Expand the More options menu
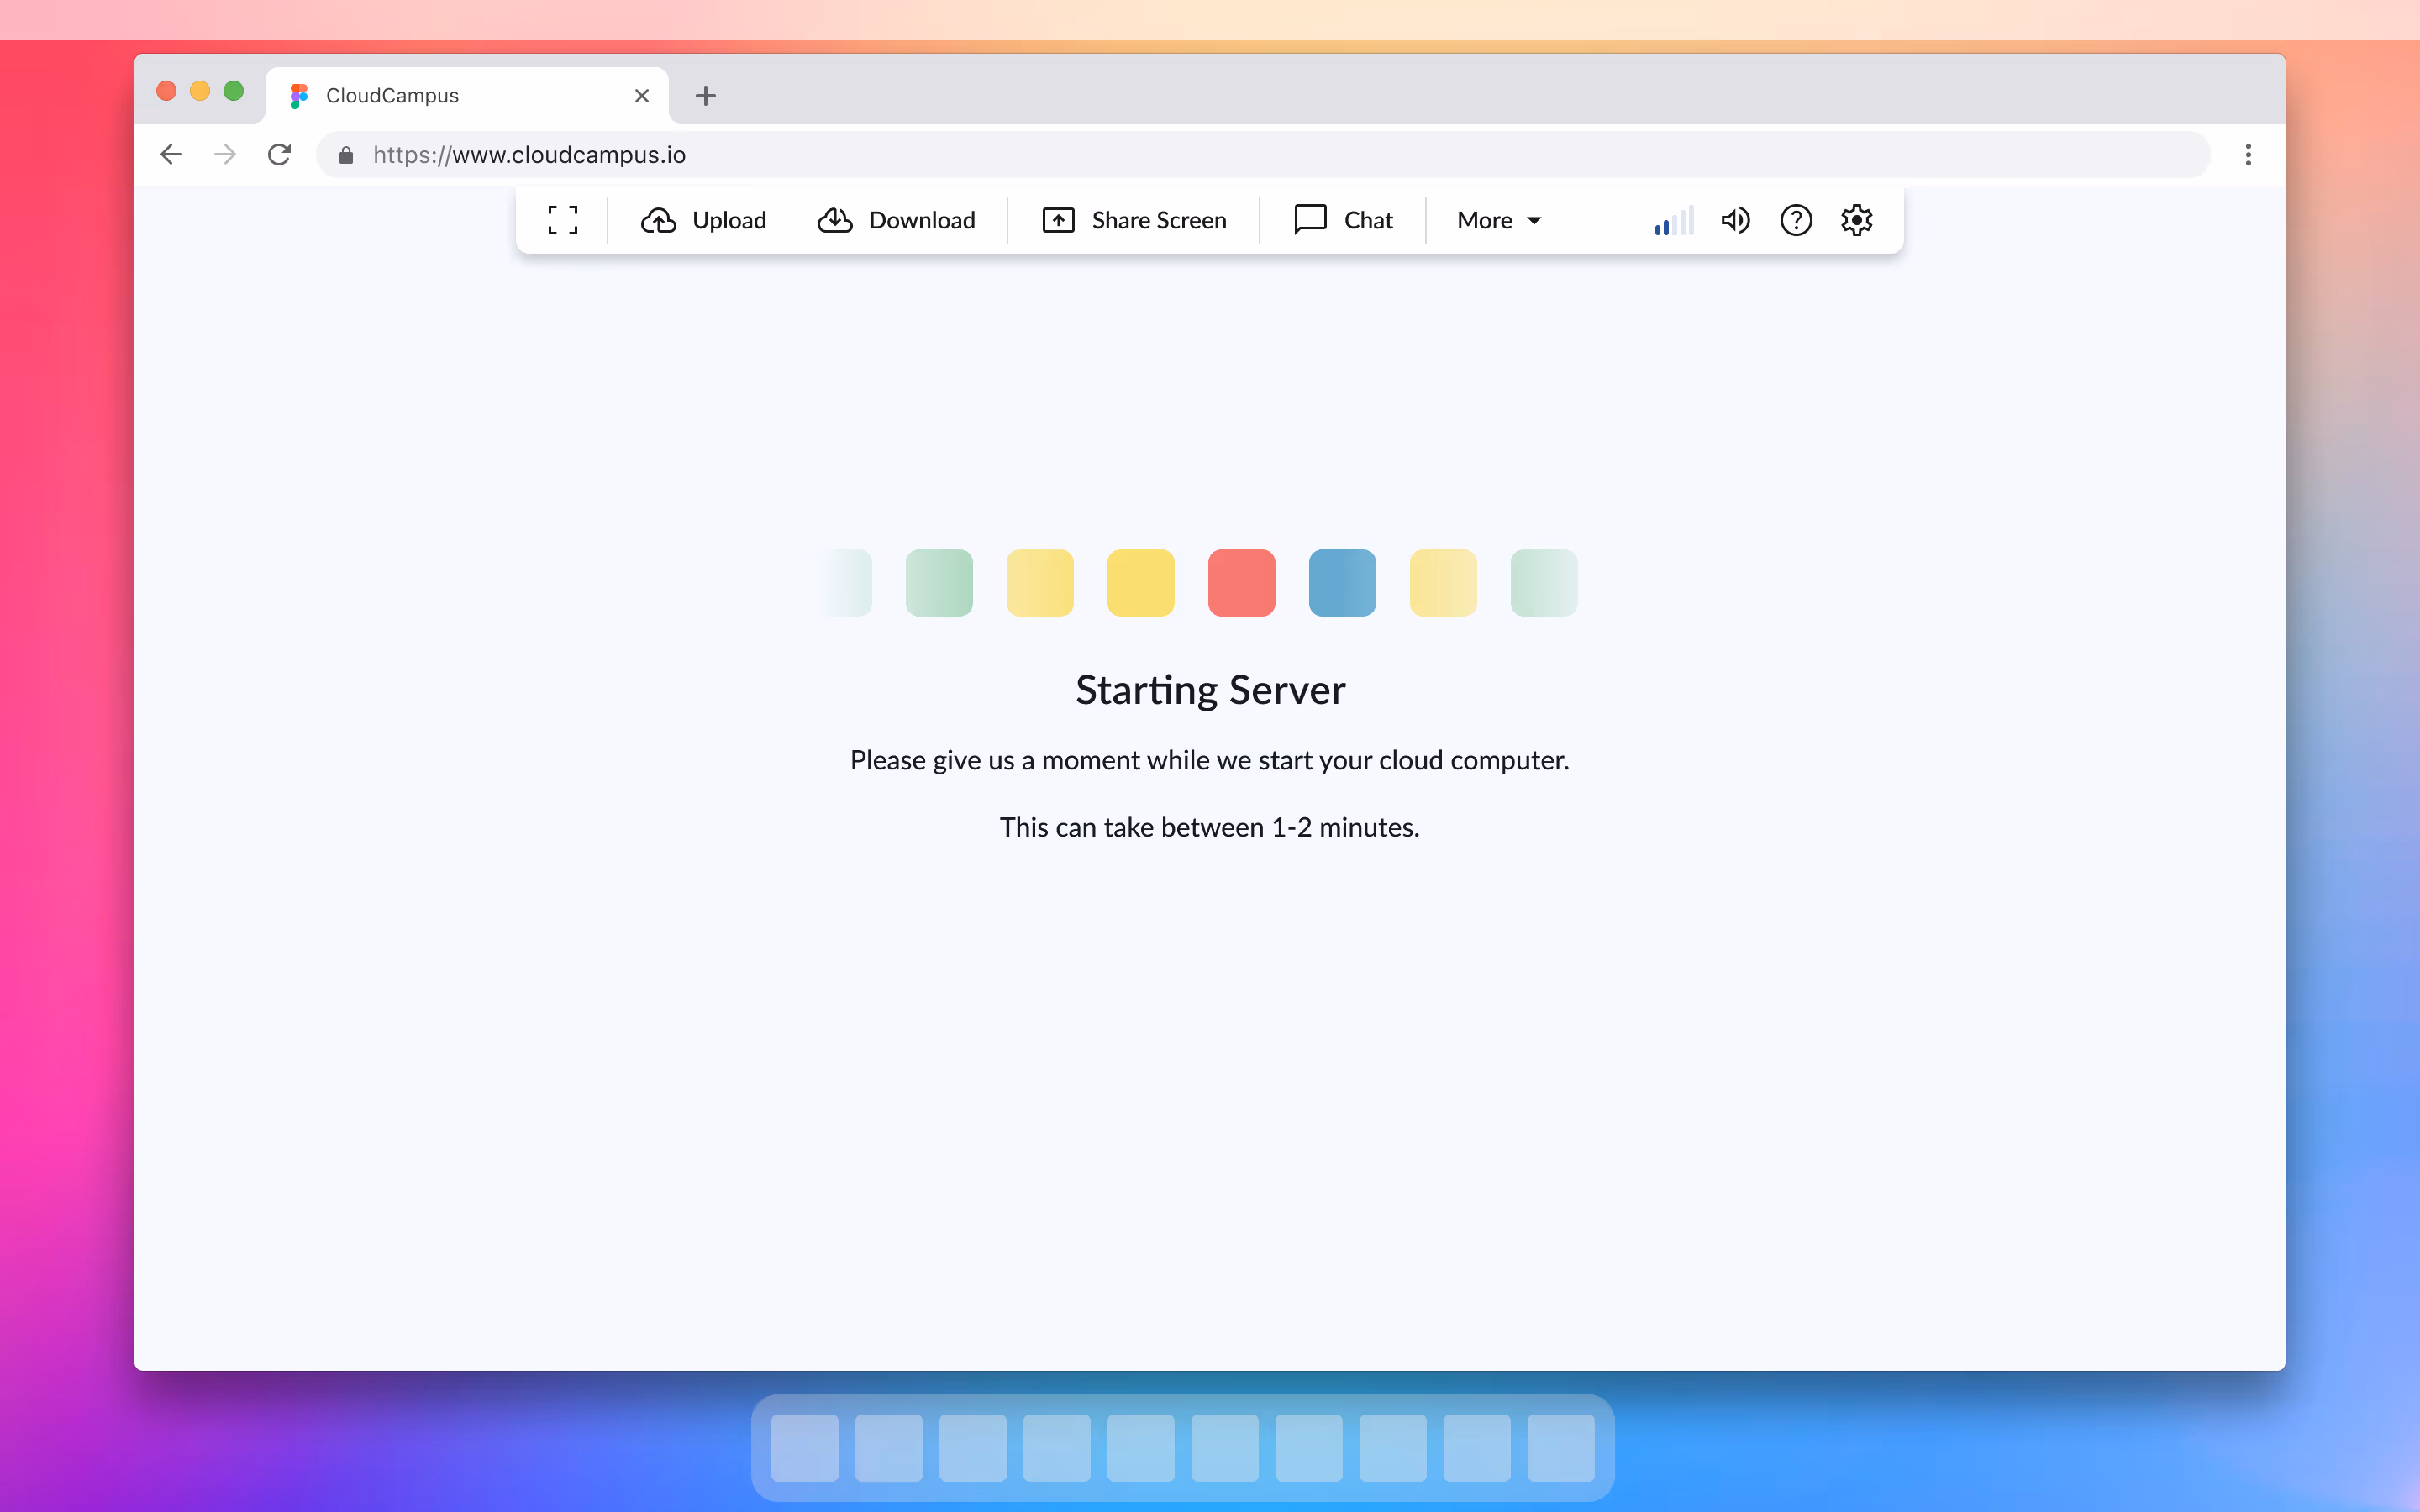2420x1512 pixels. (1497, 220)
